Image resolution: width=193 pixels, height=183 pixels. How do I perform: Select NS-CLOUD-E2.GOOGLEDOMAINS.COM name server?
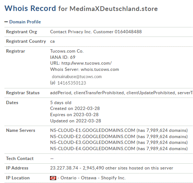coord(93,137)
